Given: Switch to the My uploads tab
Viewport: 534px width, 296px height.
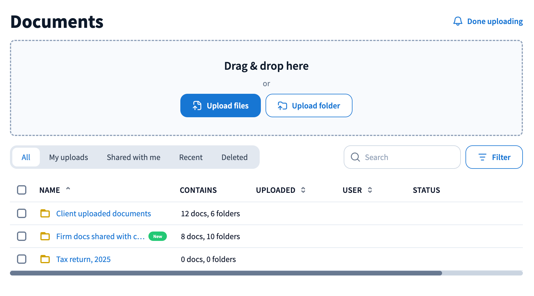Looking at the screenshot, I should tap(69, 157).
